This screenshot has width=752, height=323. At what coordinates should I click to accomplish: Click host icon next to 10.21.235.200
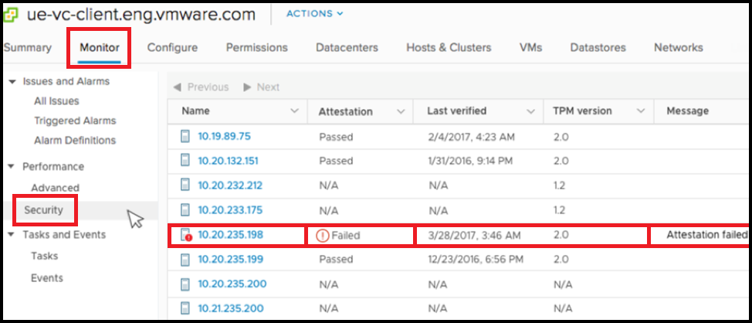pos(185,308)
